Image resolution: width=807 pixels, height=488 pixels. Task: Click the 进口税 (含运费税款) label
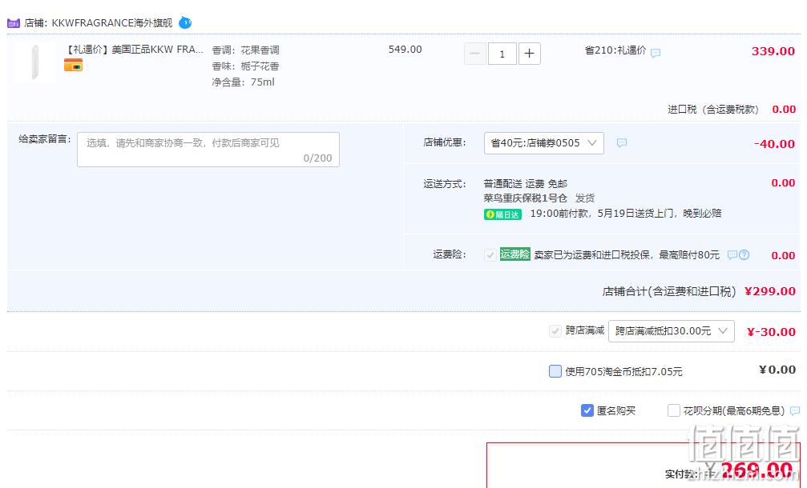[712, 109]
